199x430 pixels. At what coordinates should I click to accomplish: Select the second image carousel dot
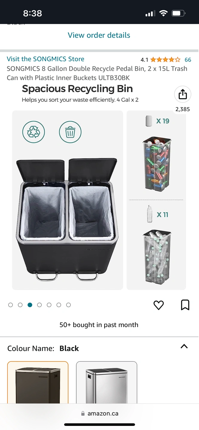pyautogui.click(x=20, y=305)
